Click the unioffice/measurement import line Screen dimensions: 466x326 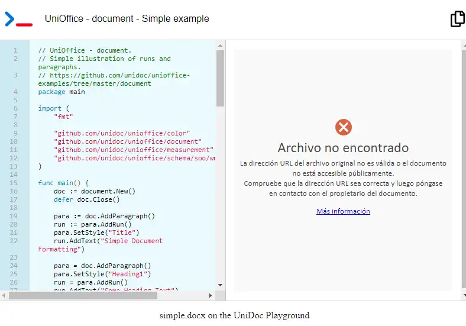pyautogui.click(x=134, y=150)
